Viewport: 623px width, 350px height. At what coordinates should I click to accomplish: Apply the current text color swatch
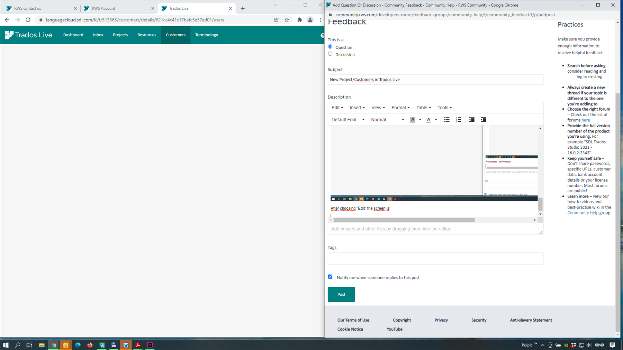(428, 119)
